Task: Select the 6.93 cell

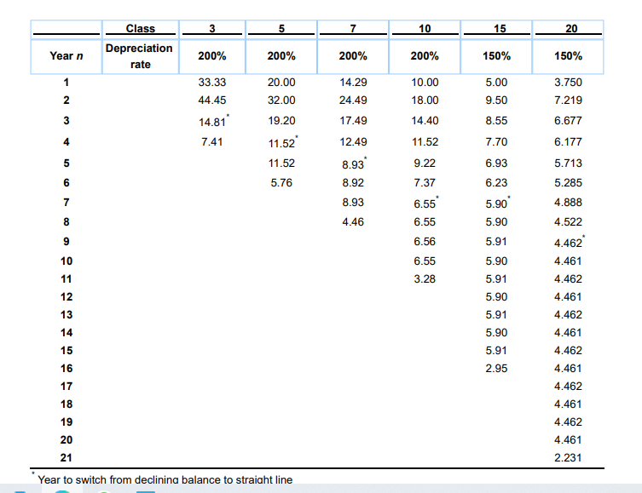Action: pos(496,163)
